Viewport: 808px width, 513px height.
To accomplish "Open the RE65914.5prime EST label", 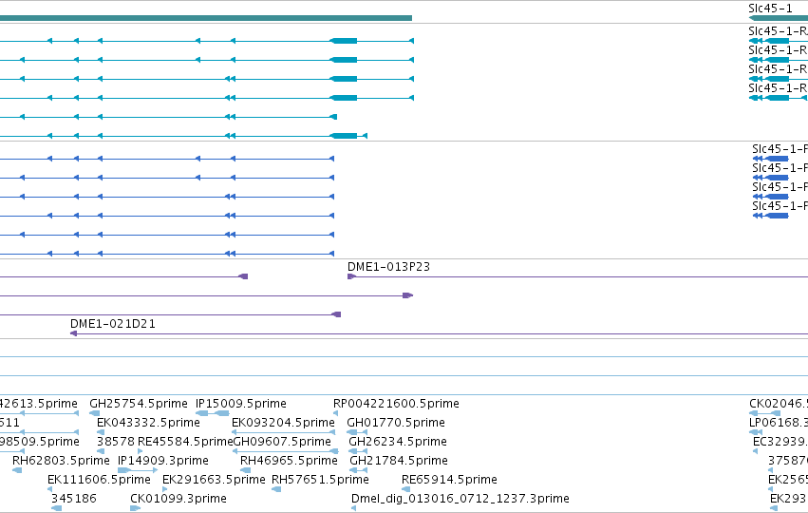I will click(449, 480).
